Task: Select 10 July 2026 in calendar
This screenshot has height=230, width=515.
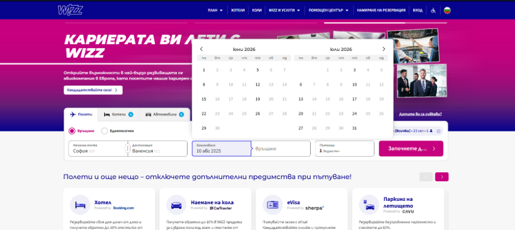Action: click(x=354, y=85)
